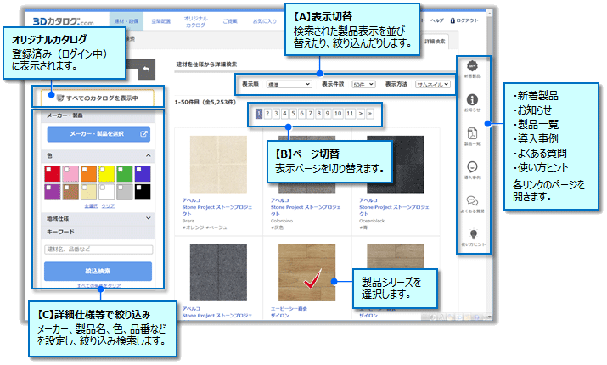Open the 製品一覧 PDF document icon

coord(472,133)
